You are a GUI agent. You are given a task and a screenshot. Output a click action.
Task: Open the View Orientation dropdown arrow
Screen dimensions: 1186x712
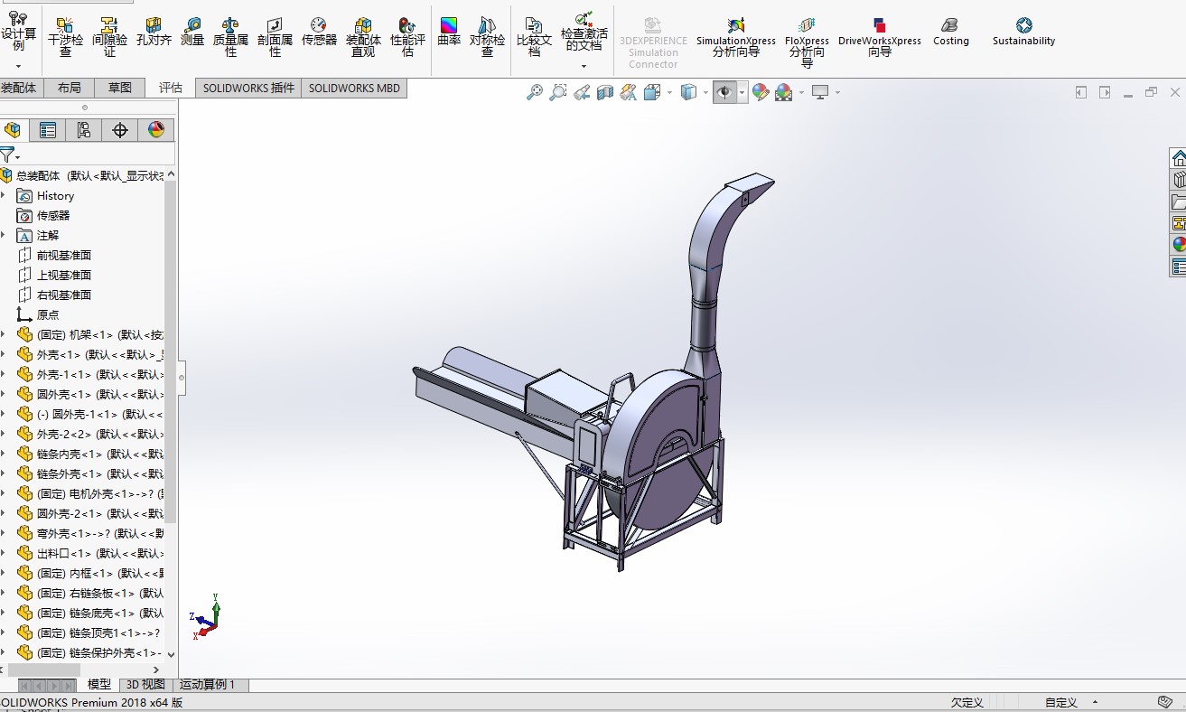pyautogui.click(x=669, y=92)
